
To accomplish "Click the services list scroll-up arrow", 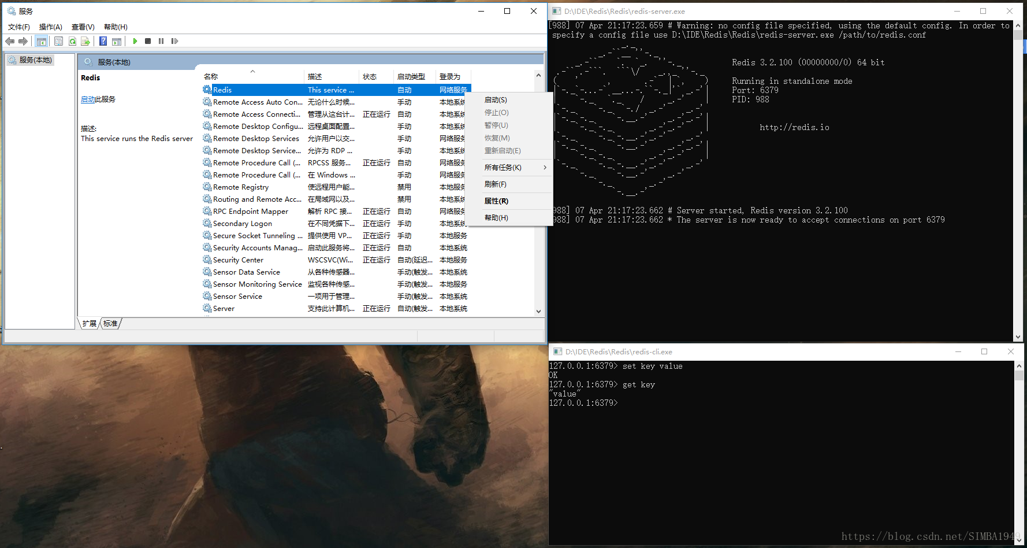I will [538, 75].
